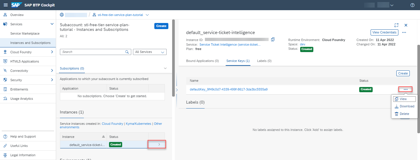Click the Create button in subaccount header
Screen dimensions: 420x160
161,26
